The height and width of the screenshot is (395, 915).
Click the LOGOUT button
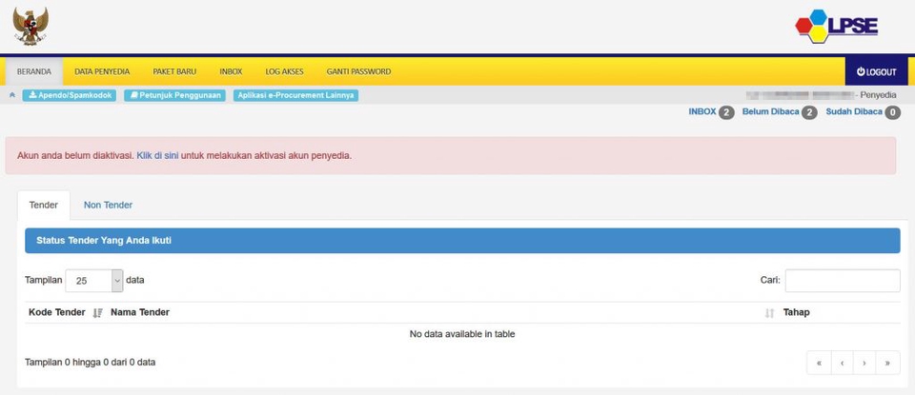point(876,71)
